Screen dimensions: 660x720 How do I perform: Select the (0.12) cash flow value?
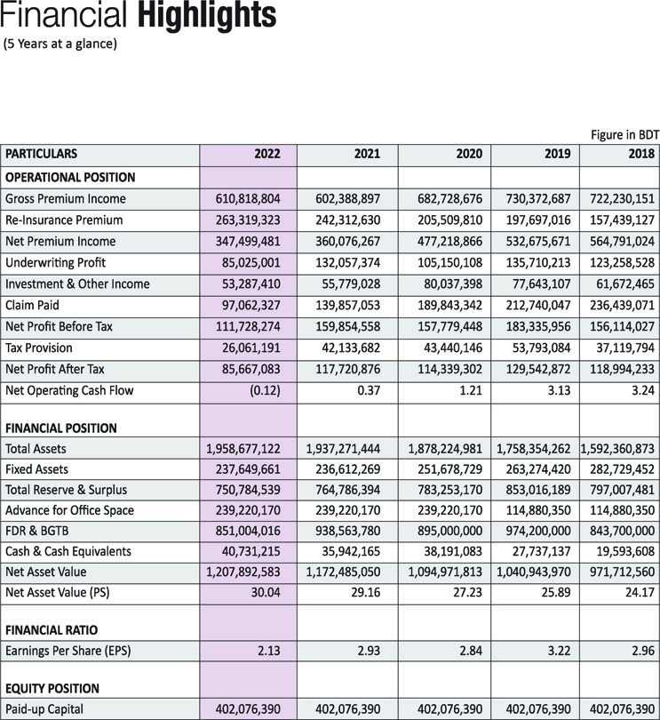[x=265, y=391]
